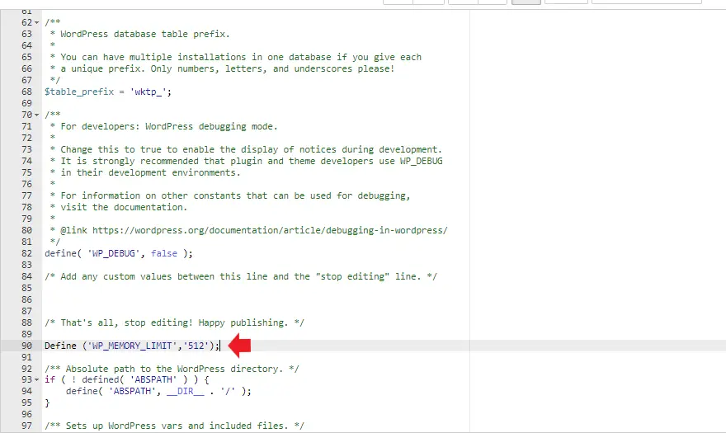Click the wordpress.org debugging documentation URL
Viewport: 726px width, 433px height.
click(270, 230)
